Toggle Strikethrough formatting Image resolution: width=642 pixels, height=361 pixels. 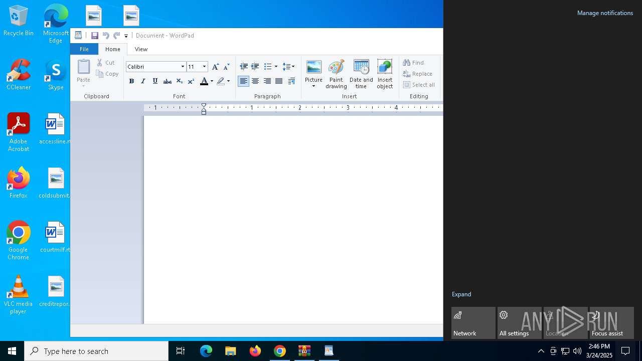168,81
